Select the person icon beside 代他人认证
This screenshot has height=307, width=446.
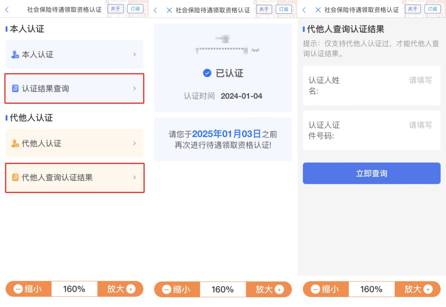16,143
